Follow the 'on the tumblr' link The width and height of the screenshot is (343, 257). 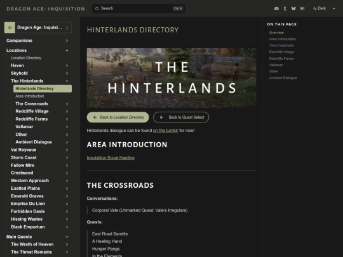pyautogui.click(x=166, y=131)
